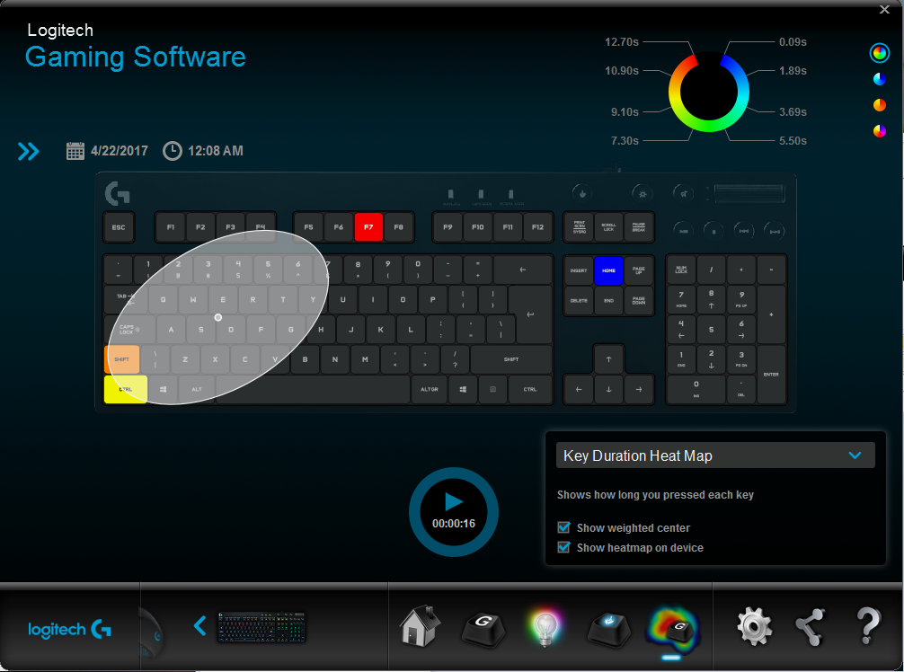Open Key Duration Heat Map dropdown

[715, 455]
